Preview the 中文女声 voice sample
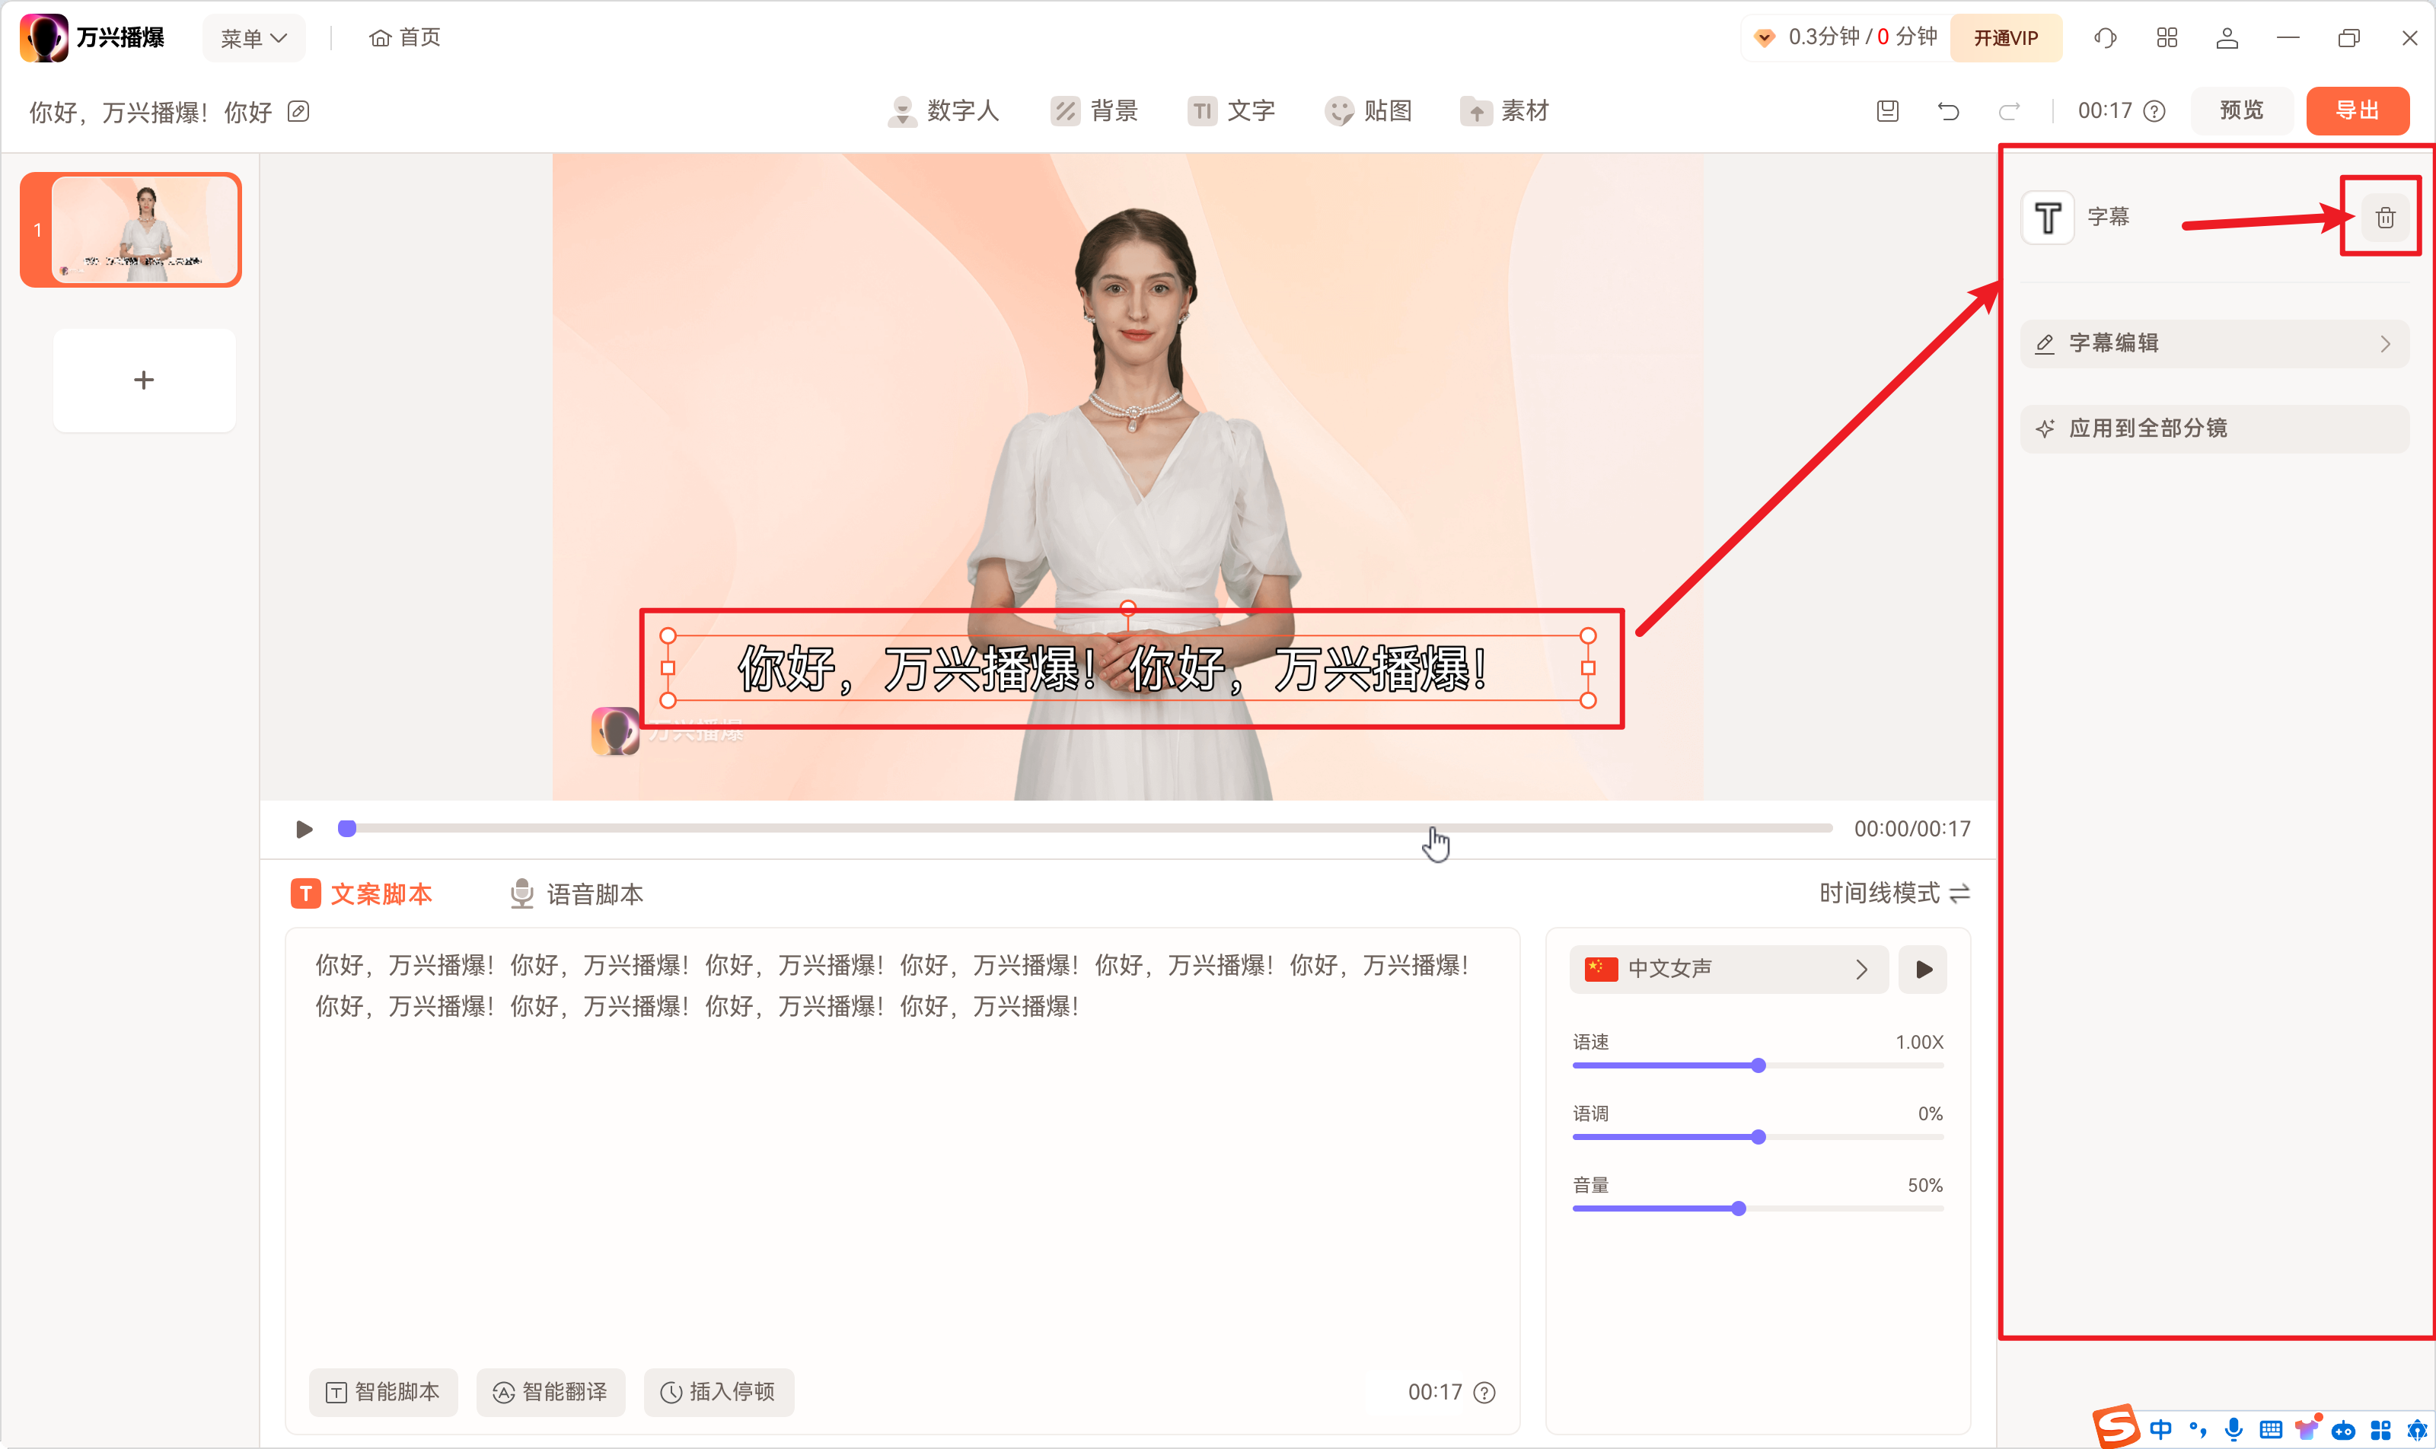This screenshot has width=2436, height=1449. tap(1922, 970)
